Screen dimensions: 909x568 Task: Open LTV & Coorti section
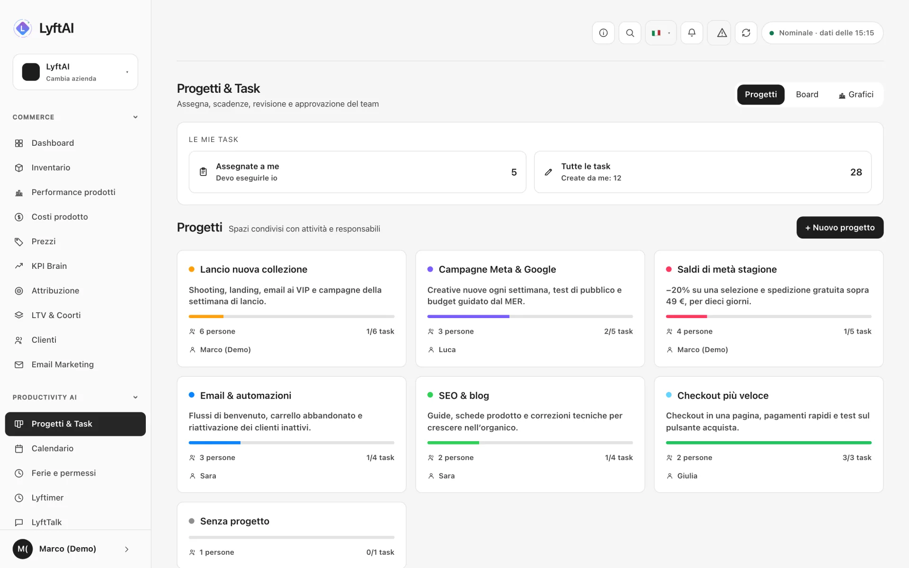75,315
